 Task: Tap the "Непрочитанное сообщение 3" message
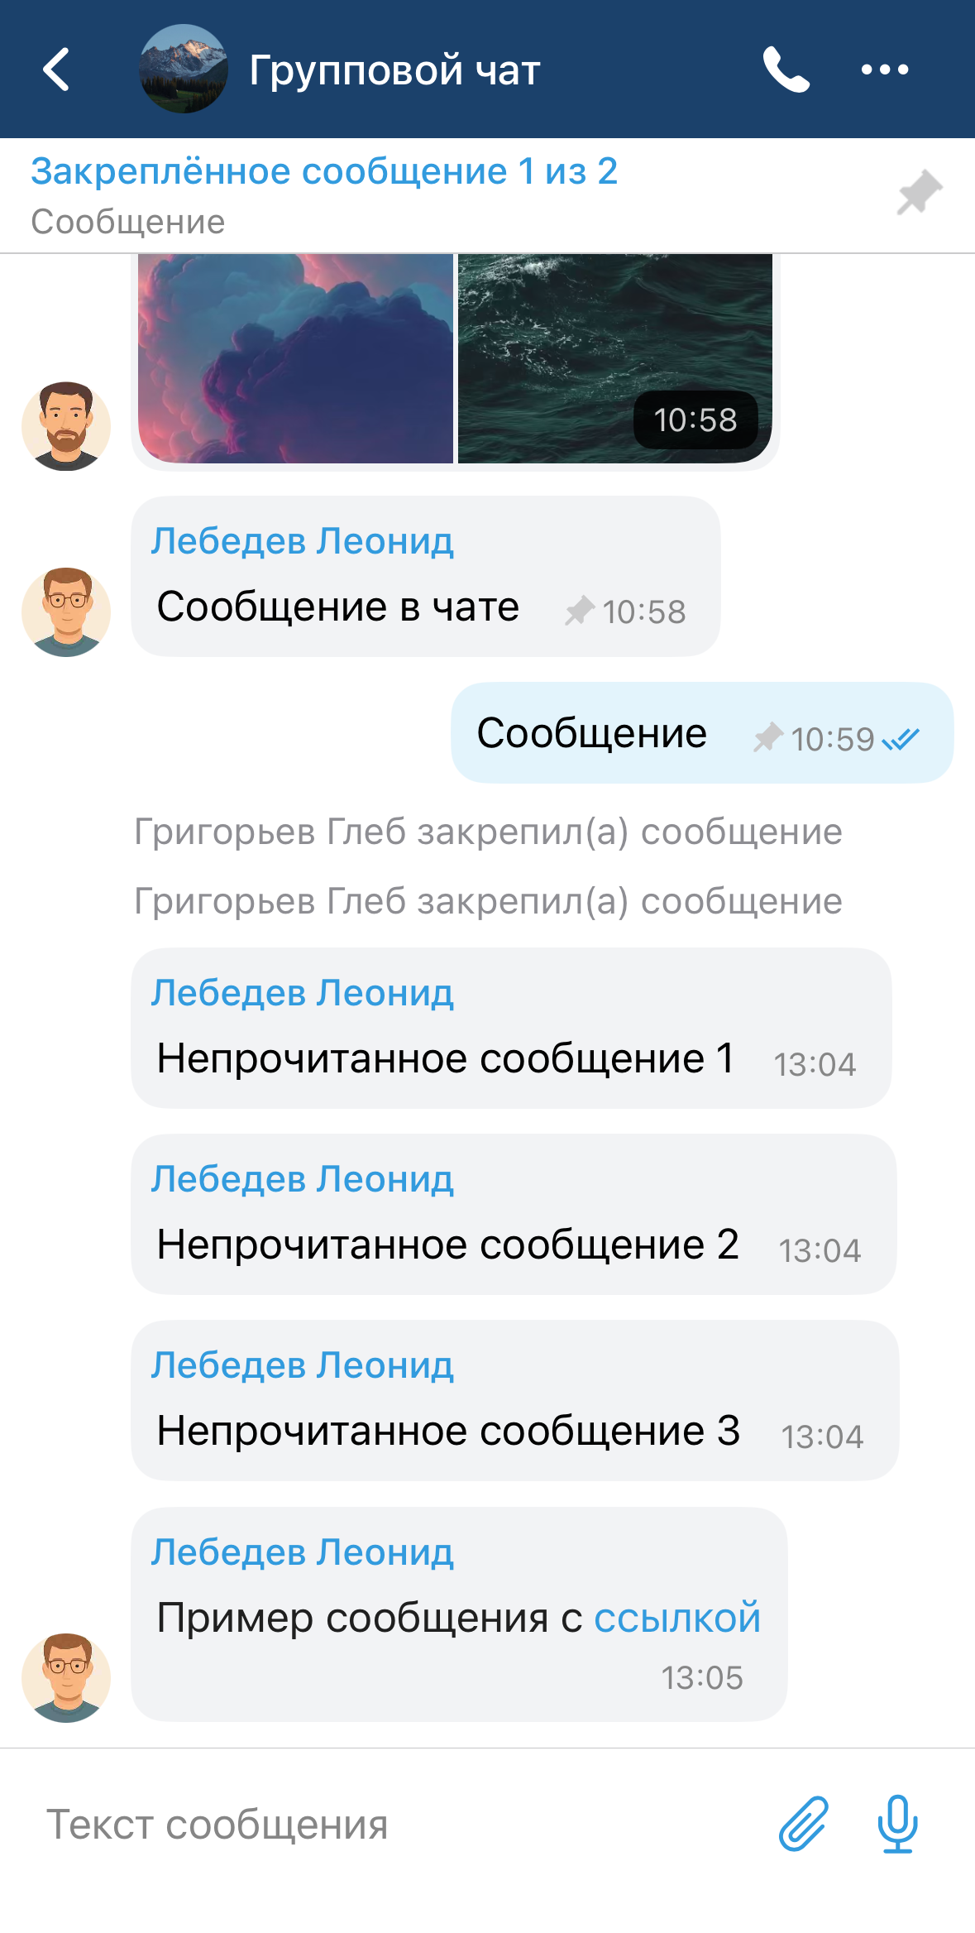[x=514, y=1400]
